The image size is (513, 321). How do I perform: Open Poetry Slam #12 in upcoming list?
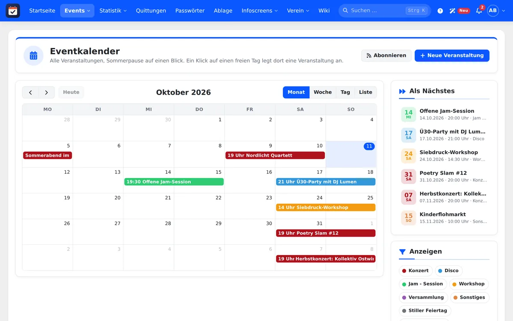tap(444, 176)
